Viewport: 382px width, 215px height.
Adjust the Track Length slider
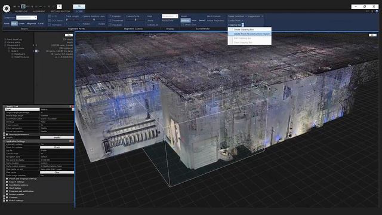[73, 20]
